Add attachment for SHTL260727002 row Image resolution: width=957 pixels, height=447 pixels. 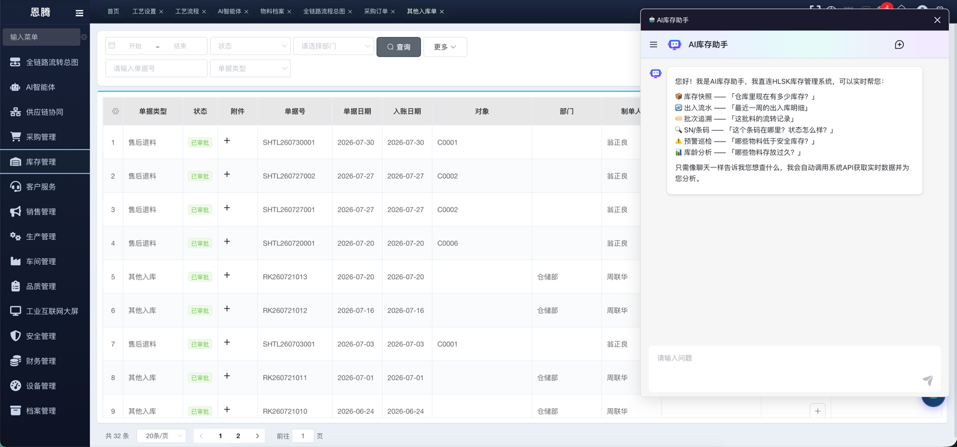point(227,174)
